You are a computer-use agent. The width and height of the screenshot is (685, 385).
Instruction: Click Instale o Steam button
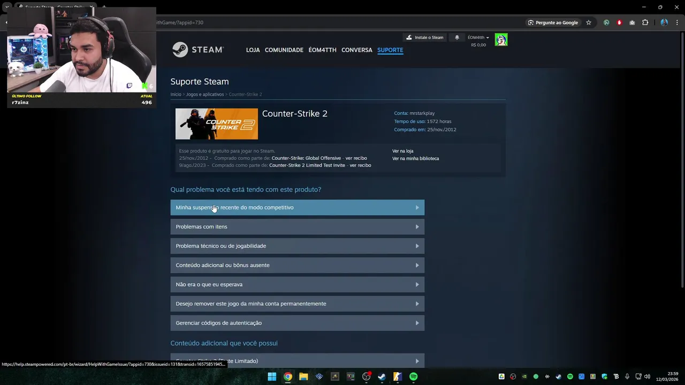coord(425,37)
